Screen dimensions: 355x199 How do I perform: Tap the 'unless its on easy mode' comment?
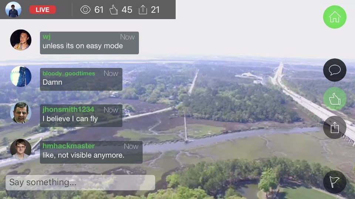coord(89,43)
